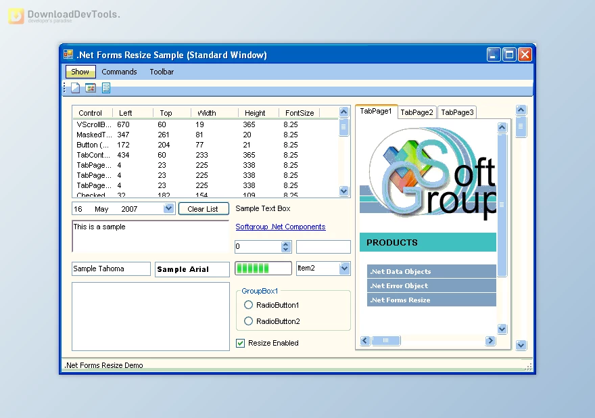Switch to TabPage2
The image size is (595, 418).
[416, 112]
